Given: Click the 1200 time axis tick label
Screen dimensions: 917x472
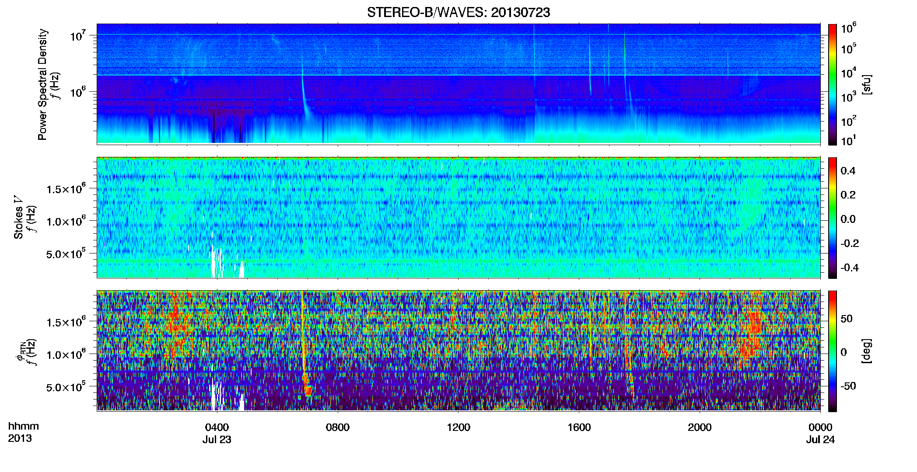Looking at the screenshot, I should pos(458,427).
